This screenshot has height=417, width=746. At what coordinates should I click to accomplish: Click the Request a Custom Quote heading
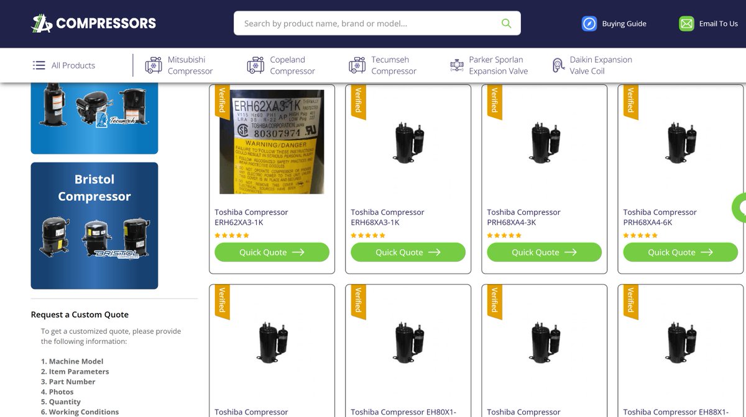[80, 315]
